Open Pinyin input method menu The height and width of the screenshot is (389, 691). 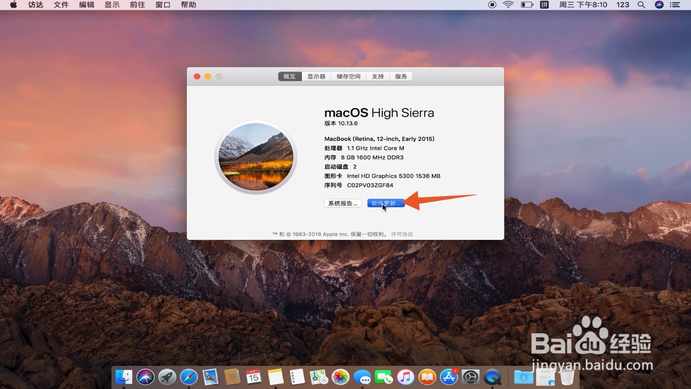(x=545, y=5)
